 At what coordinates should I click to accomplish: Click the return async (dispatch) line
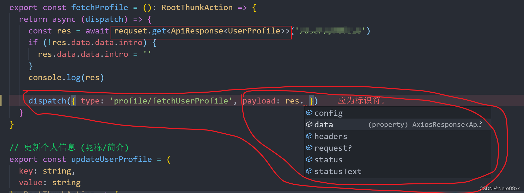[x=85, y=19]
